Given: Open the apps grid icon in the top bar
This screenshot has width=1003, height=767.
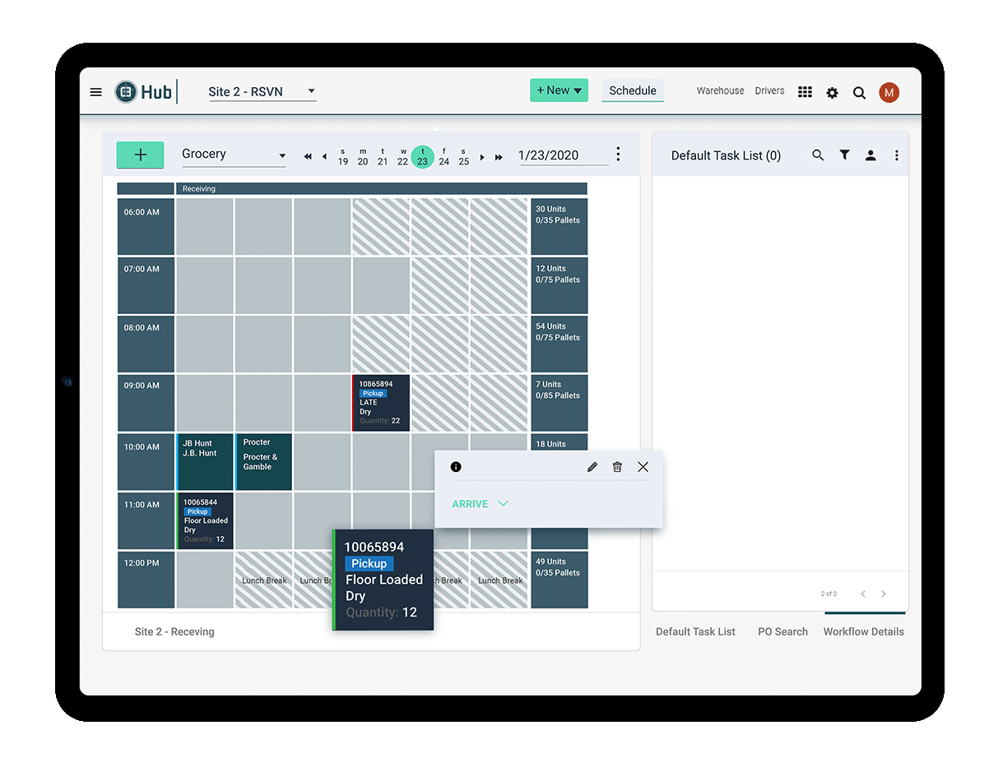Looking at the screenshot, I should click(x=805, y=92).
